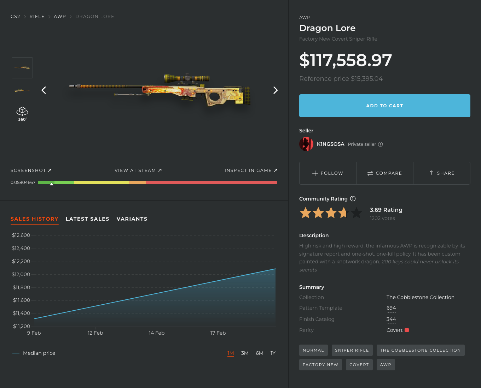Click the $12,000 chart axis label

tap(21, 274)
